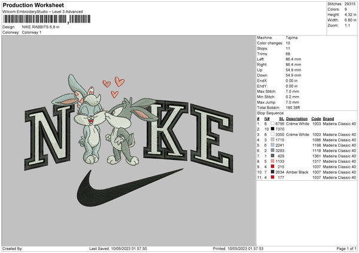
Task: Click the barcode under the worksheet title
Action: pyautogui.click(x=34, y=20)
